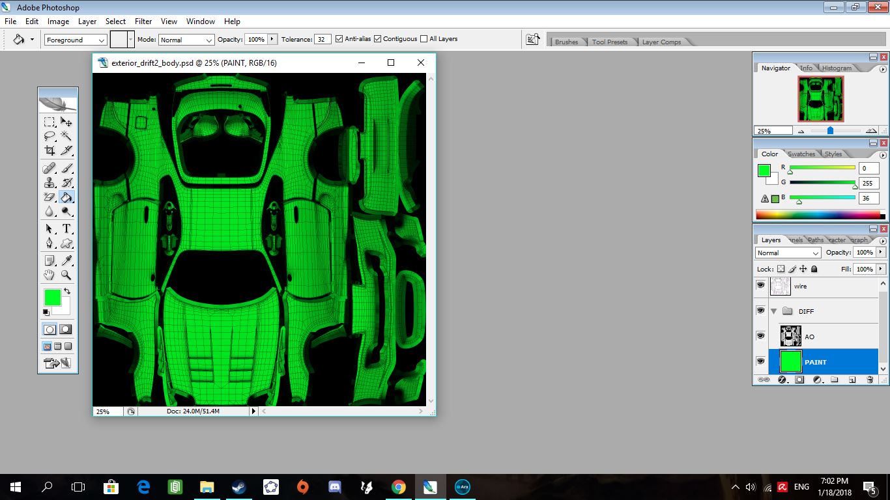
Task: Collapse the DIFF layer group
Action: [774, 311]
